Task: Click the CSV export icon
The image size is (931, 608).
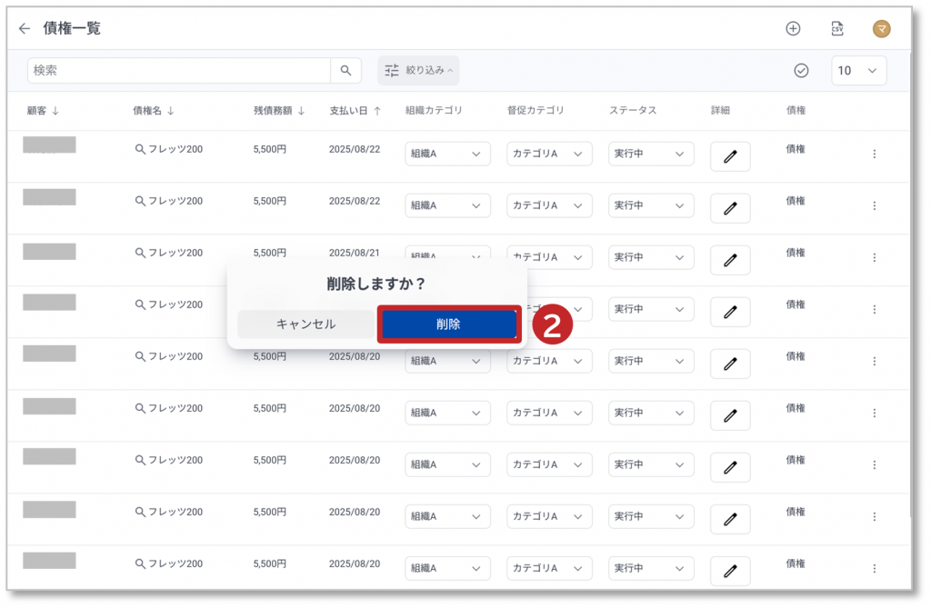Action: (837, 29)
